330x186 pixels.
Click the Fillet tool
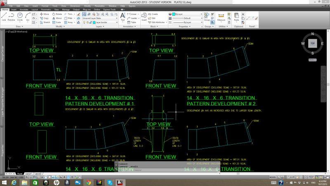68,18
